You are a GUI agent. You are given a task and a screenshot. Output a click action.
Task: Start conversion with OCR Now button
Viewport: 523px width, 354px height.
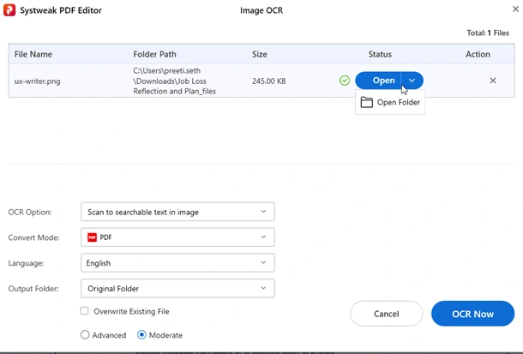tap(472, 314)
